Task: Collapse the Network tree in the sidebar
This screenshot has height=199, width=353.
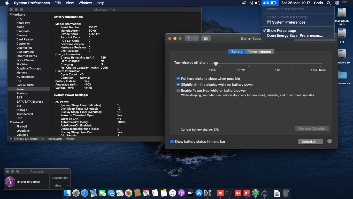Action: point(11,122)
